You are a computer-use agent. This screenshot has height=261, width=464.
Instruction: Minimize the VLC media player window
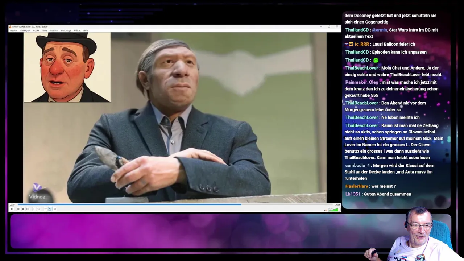(321, 26)
